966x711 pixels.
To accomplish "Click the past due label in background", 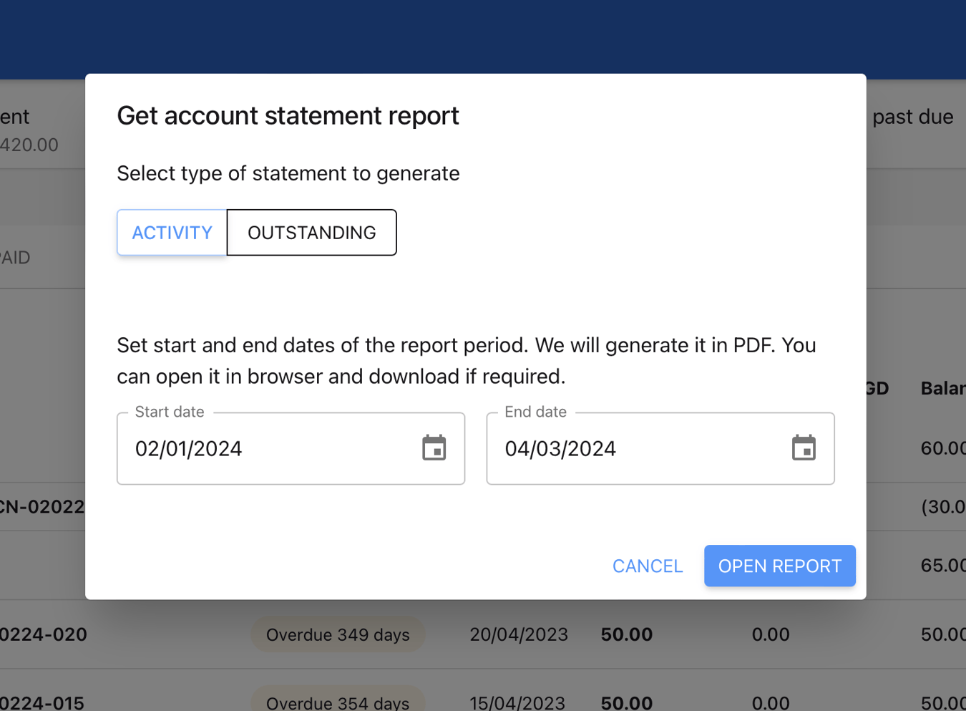I will (912, 116).
